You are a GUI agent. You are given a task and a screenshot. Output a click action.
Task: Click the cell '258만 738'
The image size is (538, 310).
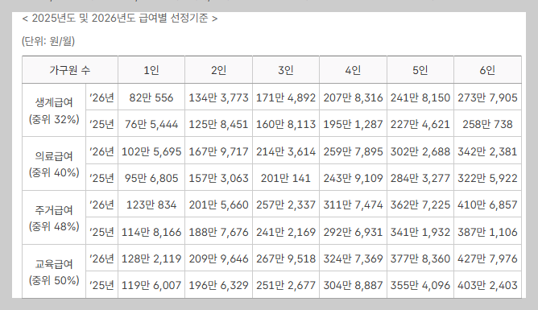tap(487, 124)
